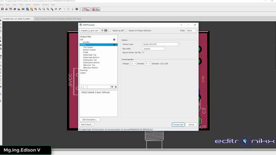Open the Output type Gerber RS-274X dropdown
Image resolution: width=276 pixels, height=155 pixels.
[x=160, y=44]
